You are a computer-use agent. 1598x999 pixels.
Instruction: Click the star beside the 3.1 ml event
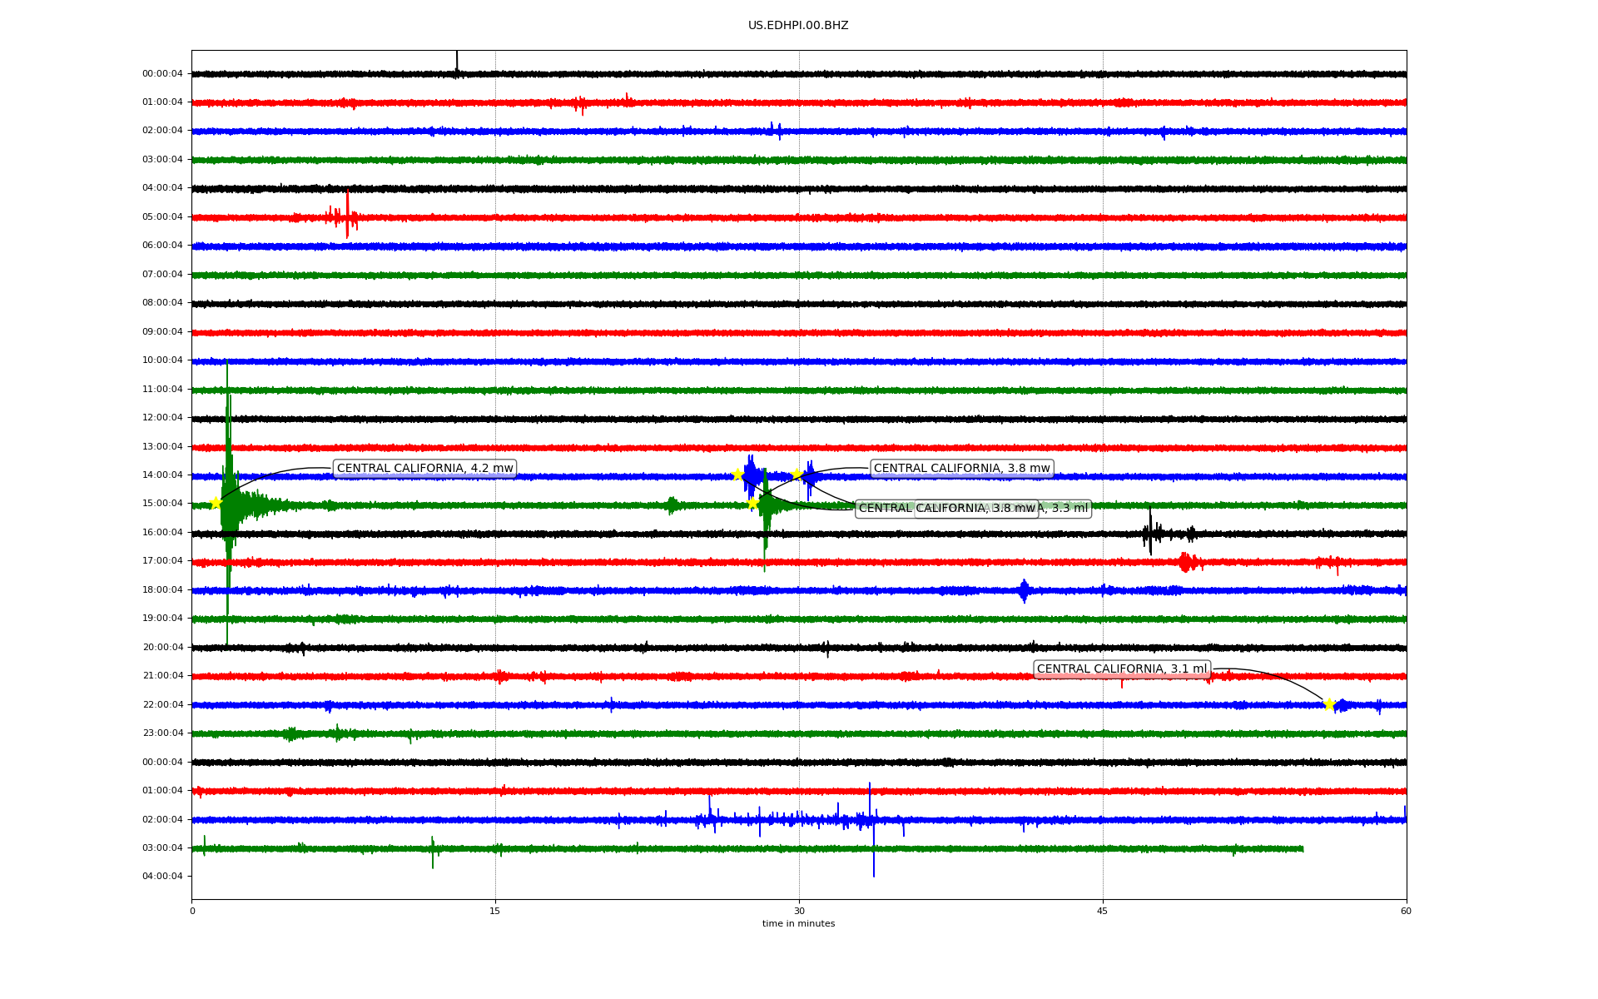(x=1328, y=704)
